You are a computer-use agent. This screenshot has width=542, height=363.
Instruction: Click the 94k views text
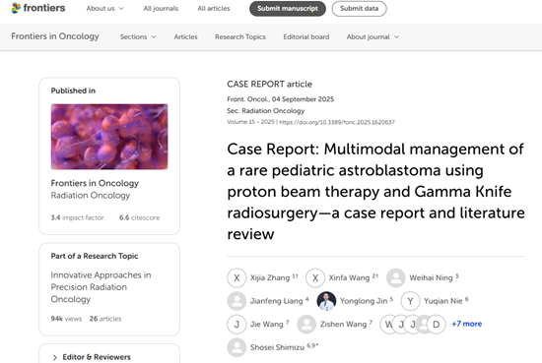tap(66, 319)
